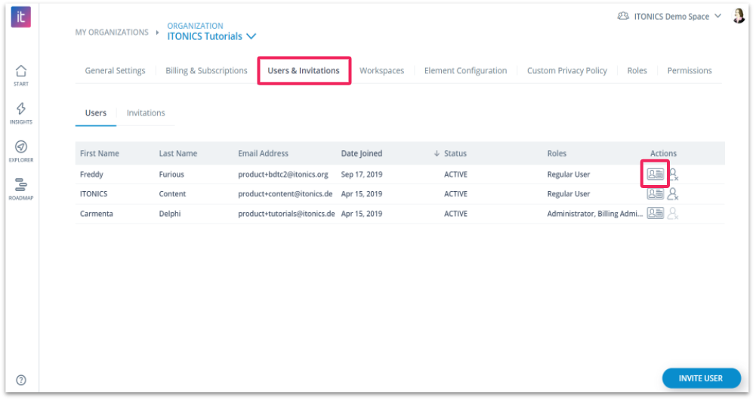
Task: Click roles 'Administrator, Billing Admi...'
Action: [x=595, y=214]
